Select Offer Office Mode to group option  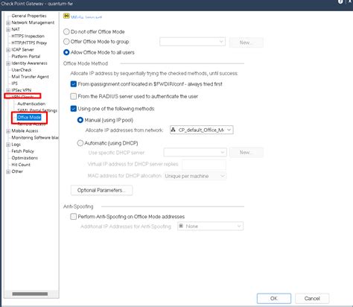[66, 42]
